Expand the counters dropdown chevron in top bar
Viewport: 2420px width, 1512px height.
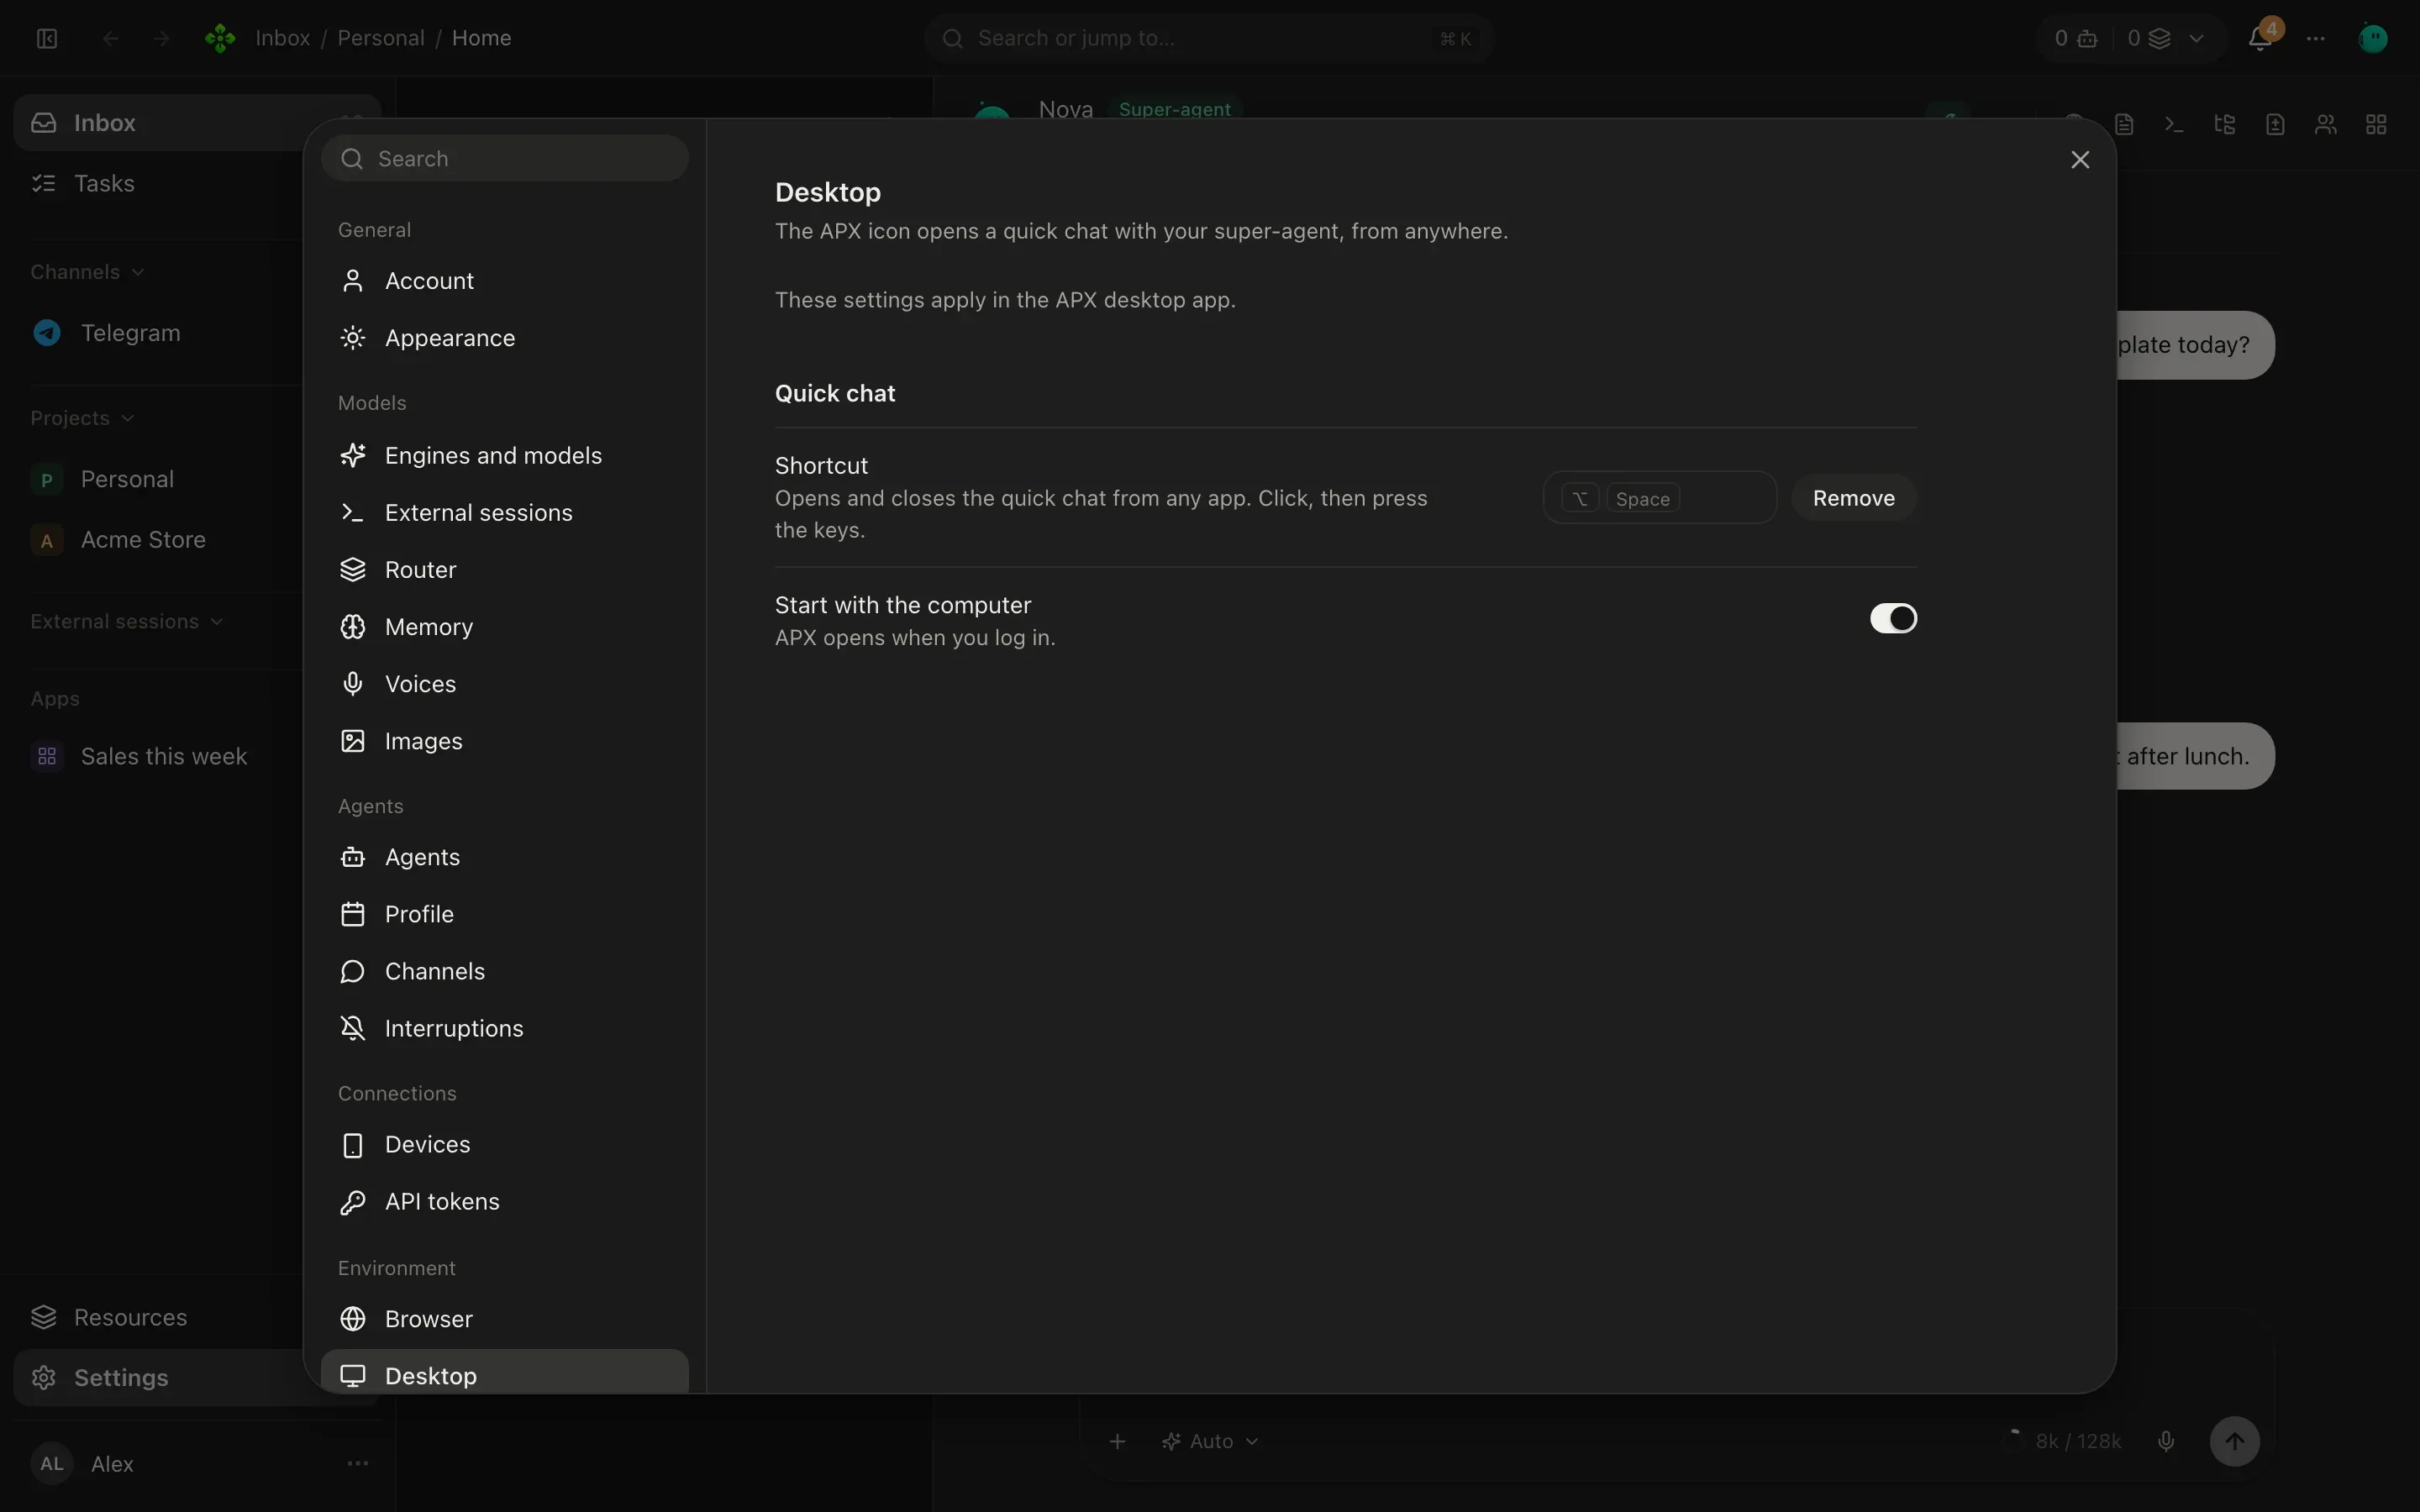click(2196, 38)
